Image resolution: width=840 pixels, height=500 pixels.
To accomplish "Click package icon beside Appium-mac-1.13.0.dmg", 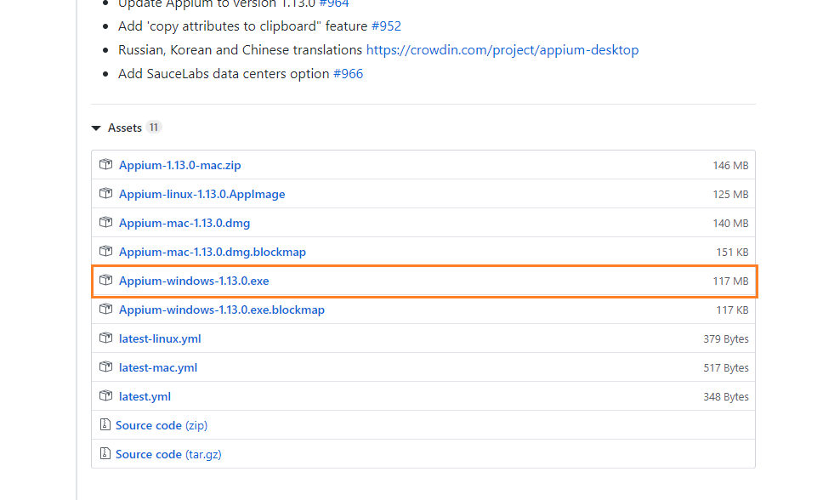I will [x=105, y=223].
